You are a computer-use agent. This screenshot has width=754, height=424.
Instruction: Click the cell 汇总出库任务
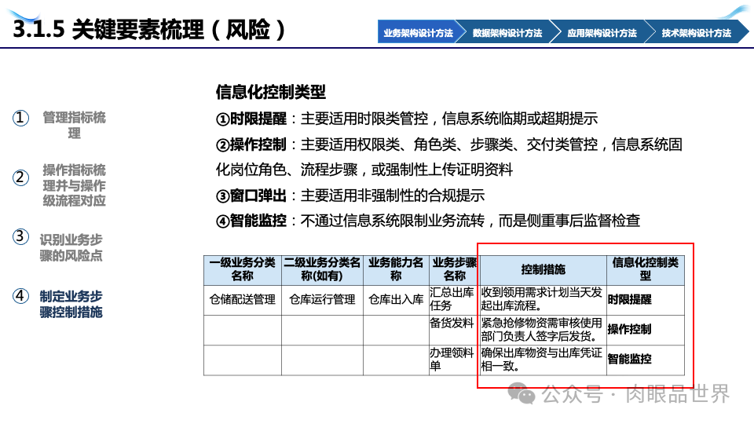click(x=455, y=299)
